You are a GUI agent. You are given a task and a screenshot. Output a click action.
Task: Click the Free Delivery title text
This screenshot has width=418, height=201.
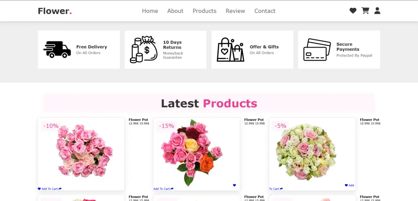92,47
